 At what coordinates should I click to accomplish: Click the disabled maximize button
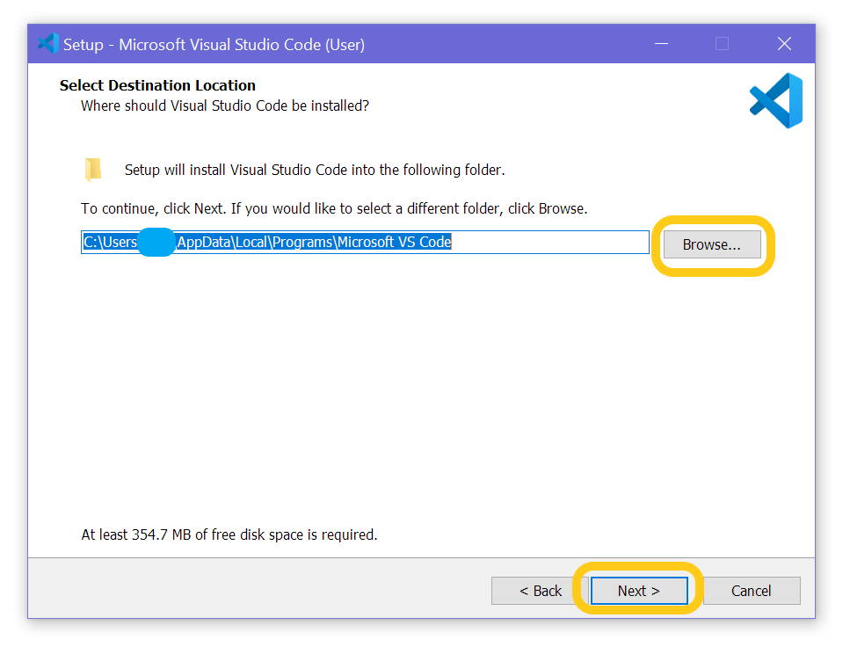[722, 44]
